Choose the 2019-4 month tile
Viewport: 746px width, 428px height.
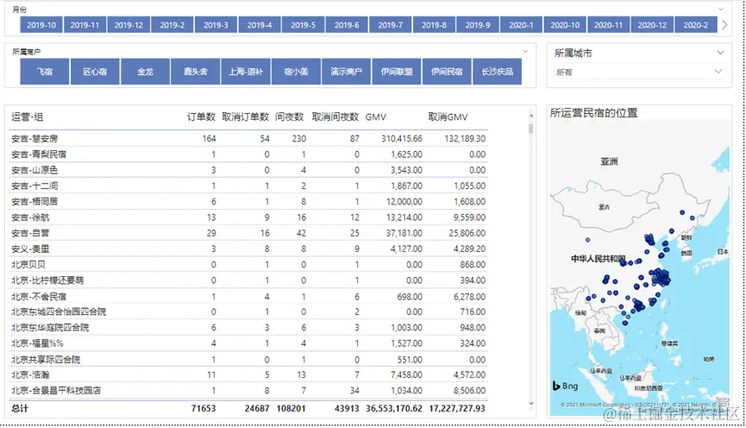click(x=260, y=25)
